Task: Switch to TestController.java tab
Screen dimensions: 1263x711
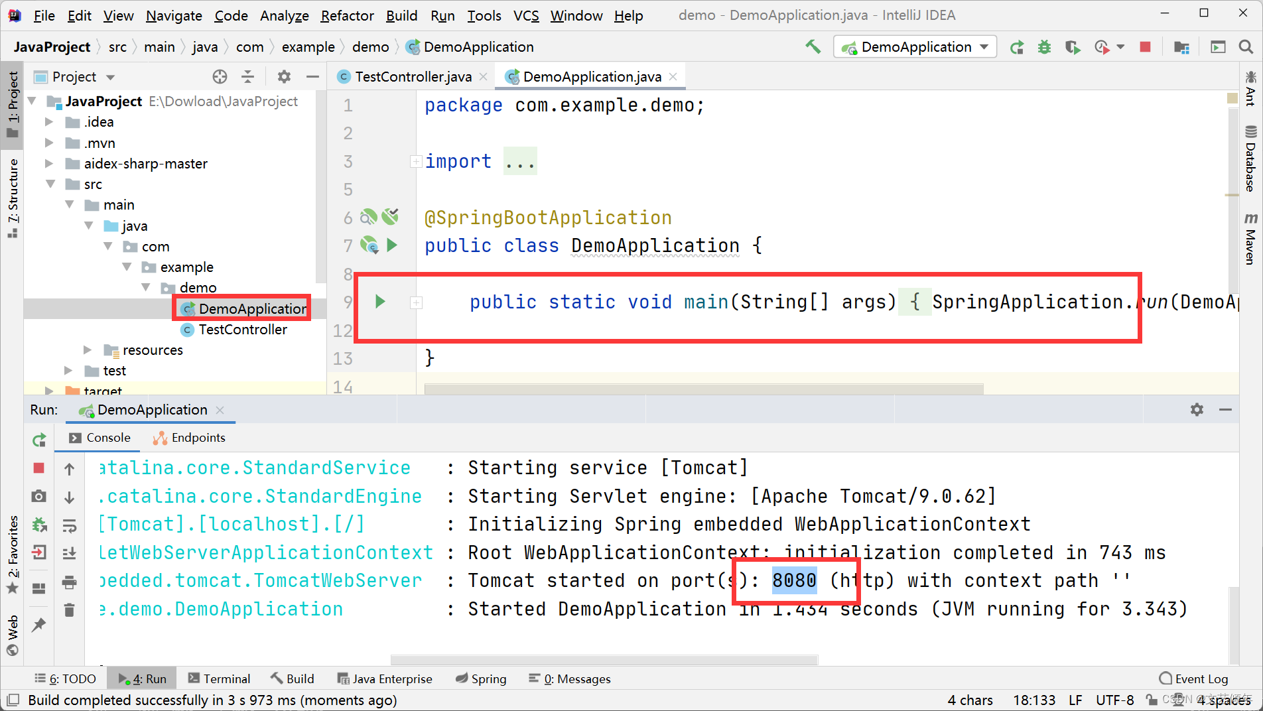Action: pyautogui.click(x=413, y=77)
